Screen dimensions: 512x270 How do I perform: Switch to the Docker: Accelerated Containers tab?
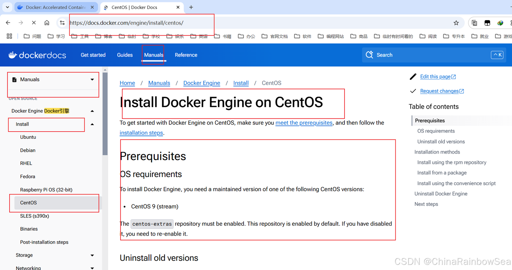(x=53, y=7)
